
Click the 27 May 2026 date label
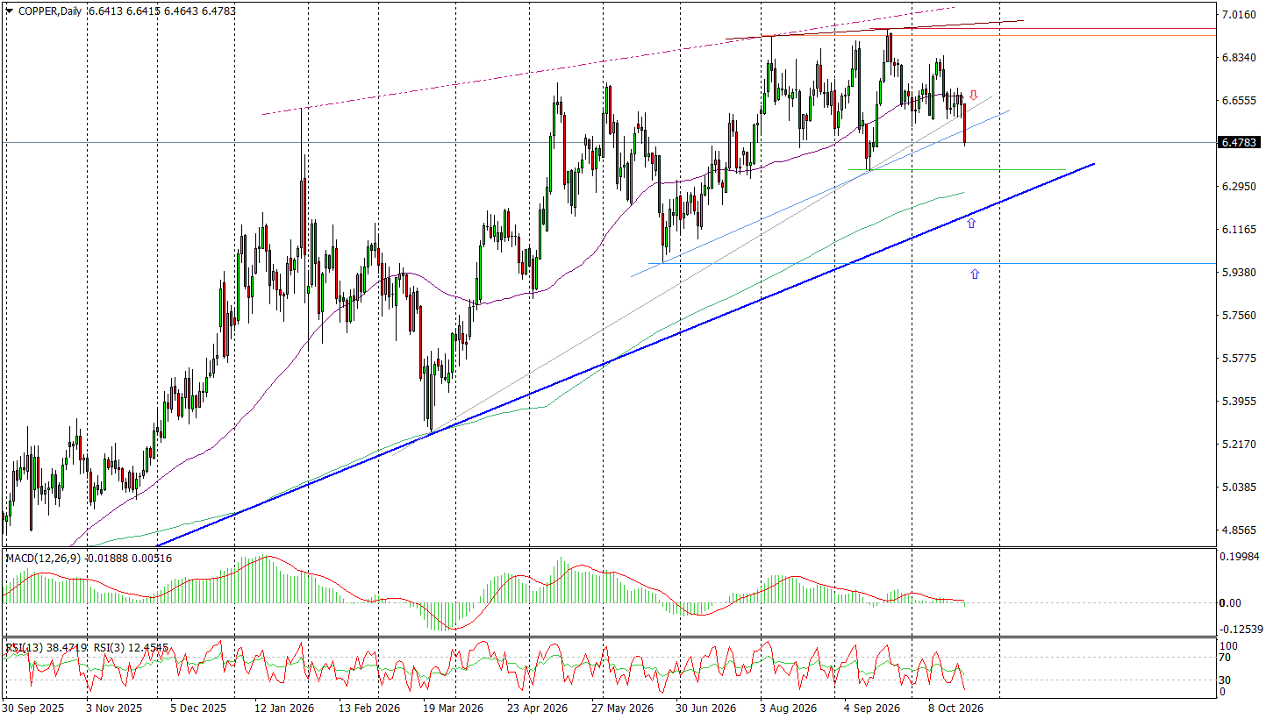tap(622, 708)
